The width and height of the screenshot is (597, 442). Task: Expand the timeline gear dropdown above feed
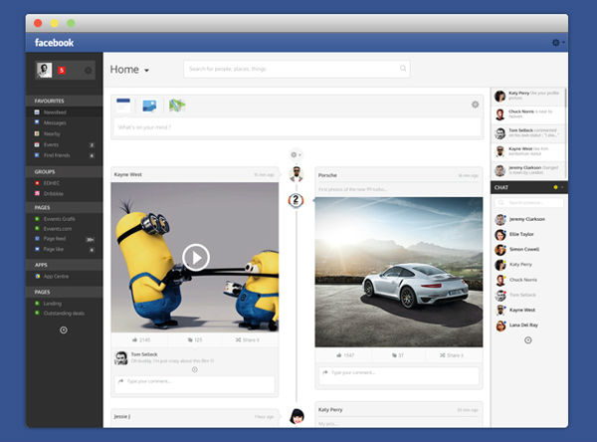(x=296, y=154)
